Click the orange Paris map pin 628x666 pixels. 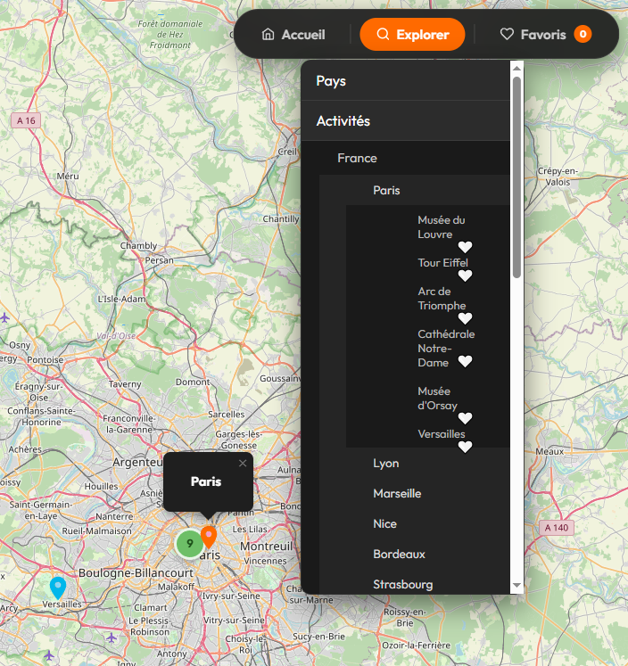tap(209, 536)
